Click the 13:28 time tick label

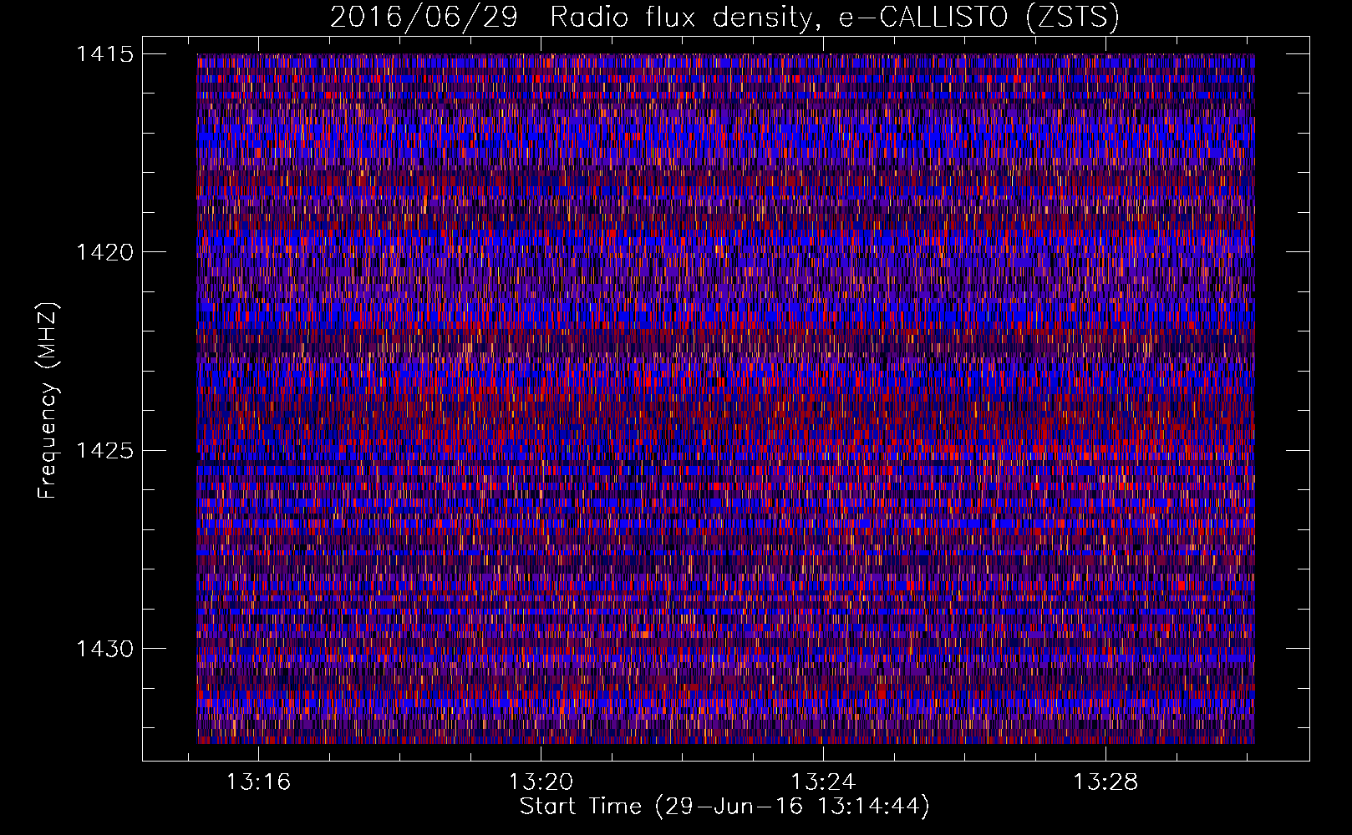(x=1105, y=782)
